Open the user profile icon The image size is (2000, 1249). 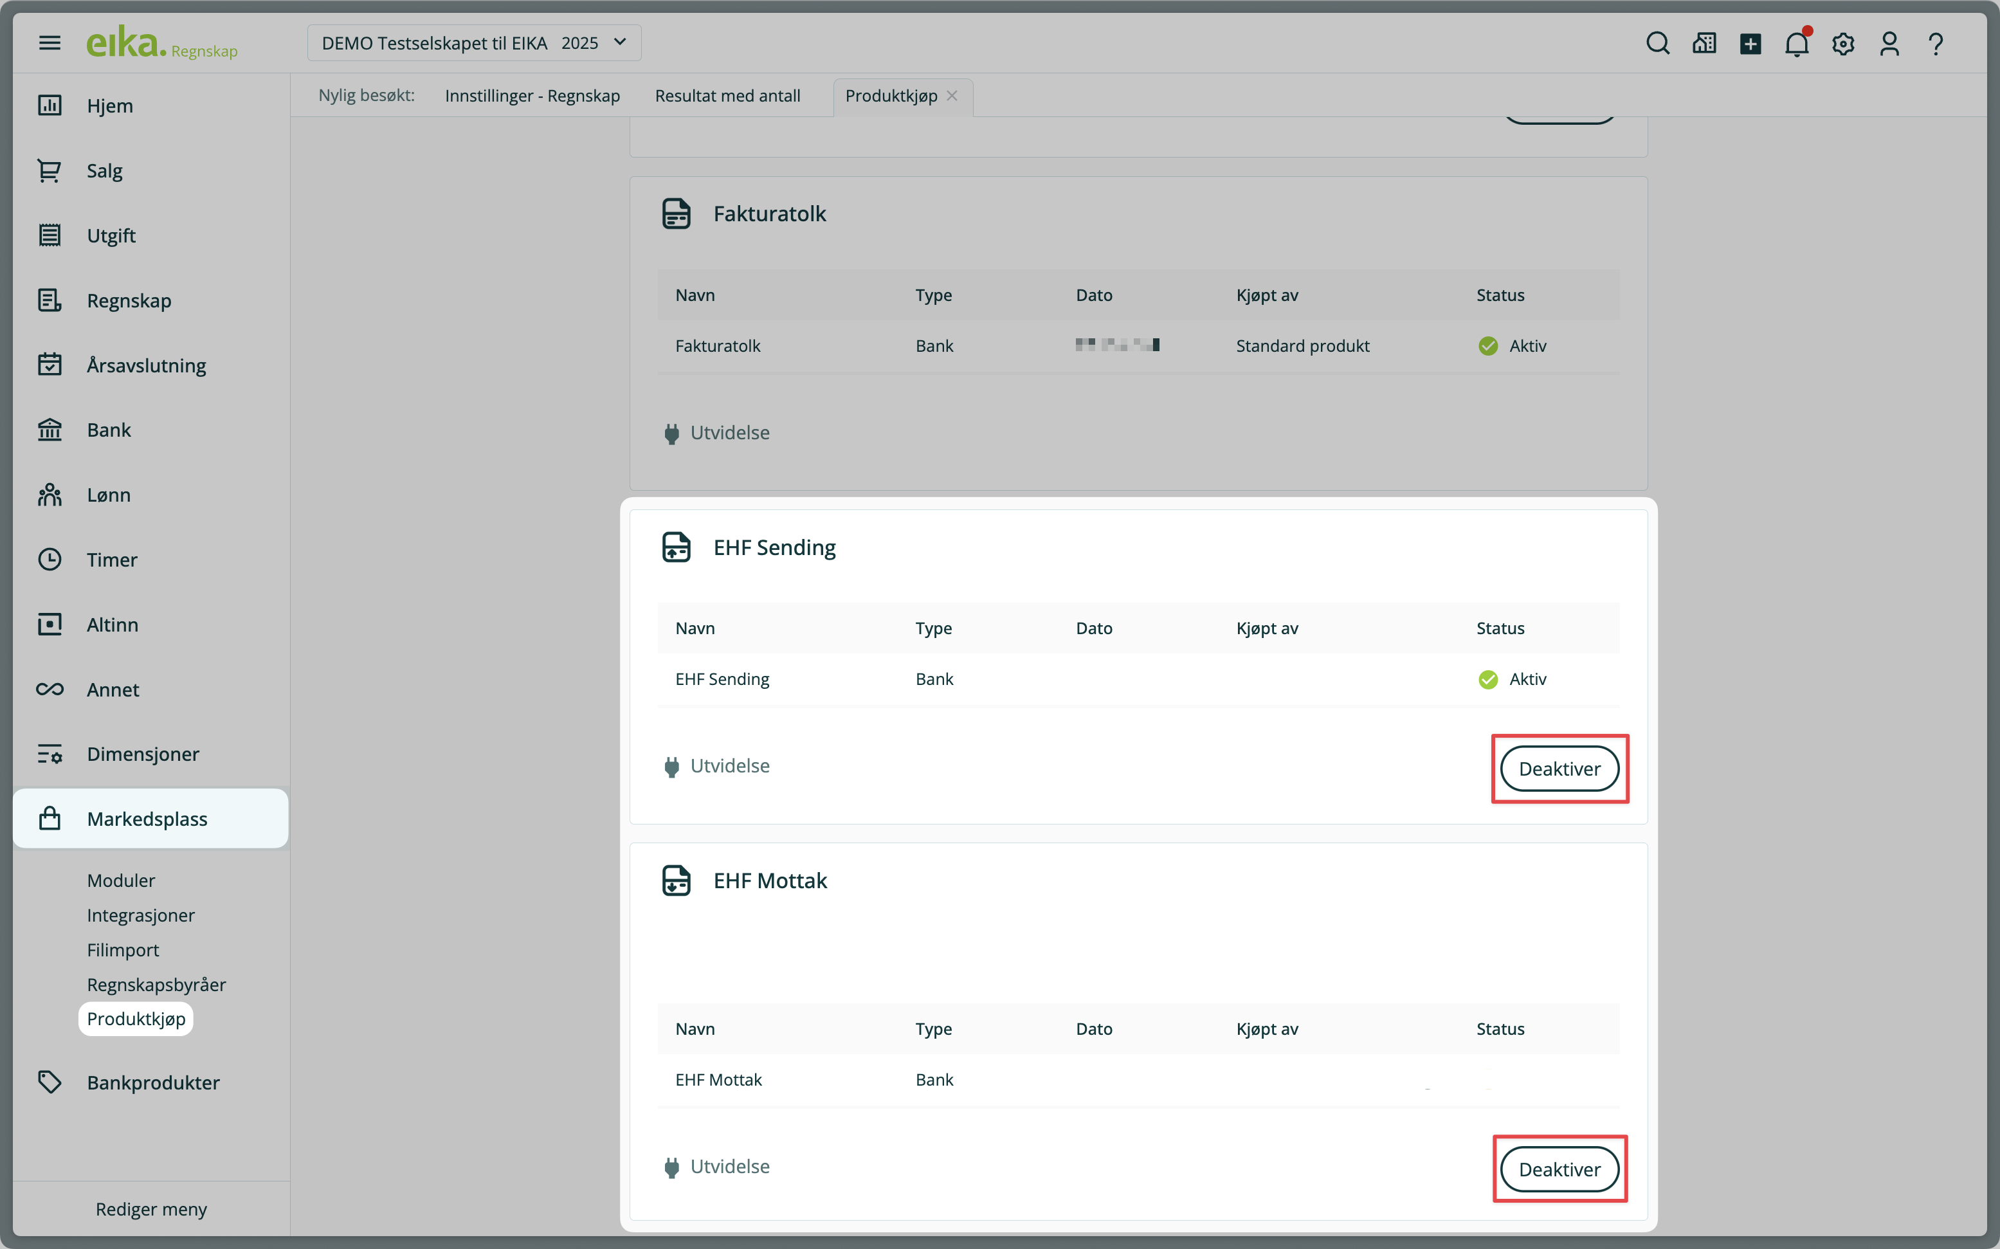(x=1889, y=44)
